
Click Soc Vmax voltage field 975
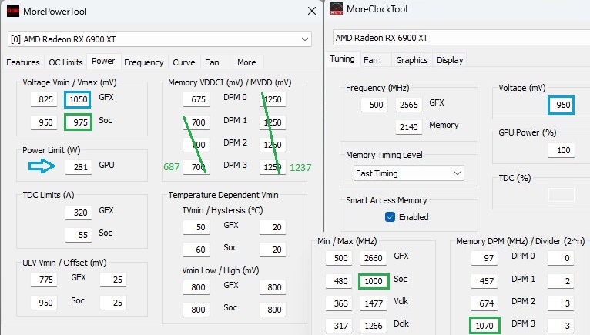pyautogui.click(x=79, y=122)
